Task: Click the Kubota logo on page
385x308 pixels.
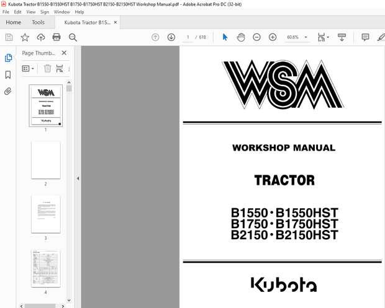Action: tap(284, 284)
